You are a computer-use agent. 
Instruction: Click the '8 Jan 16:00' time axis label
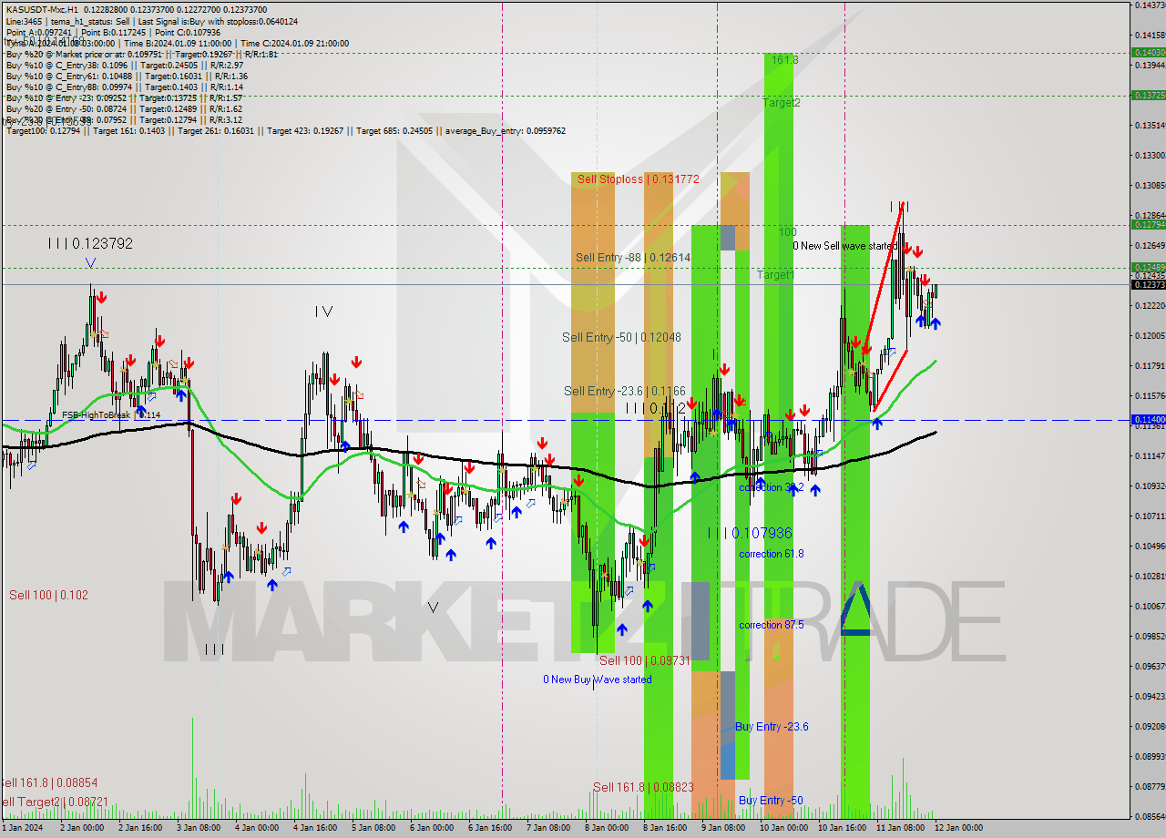point(665,828)
